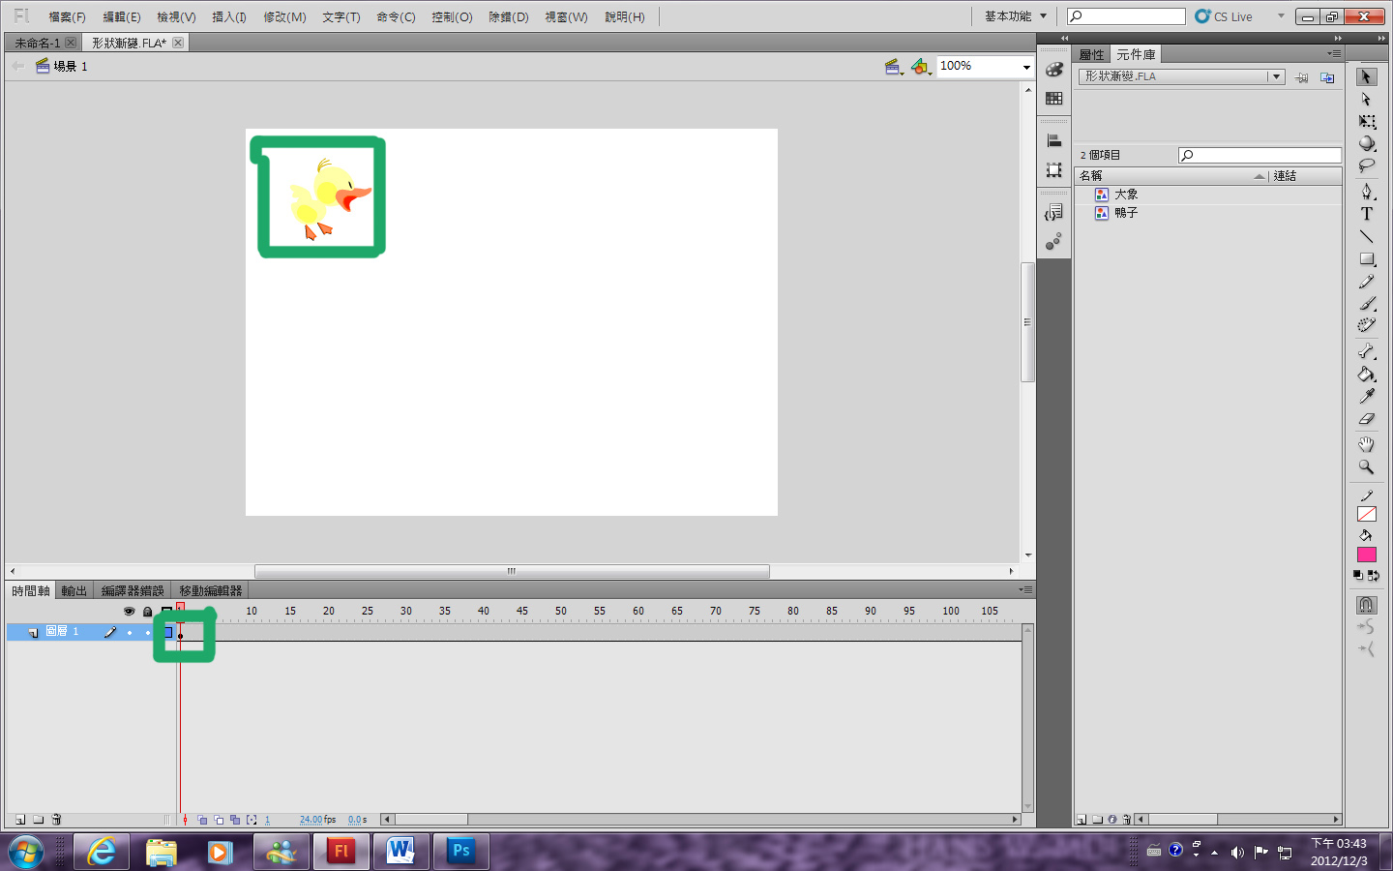Select the Pen tool
The width and height of the screenshot is (1393, 871).
point(1366,192)
